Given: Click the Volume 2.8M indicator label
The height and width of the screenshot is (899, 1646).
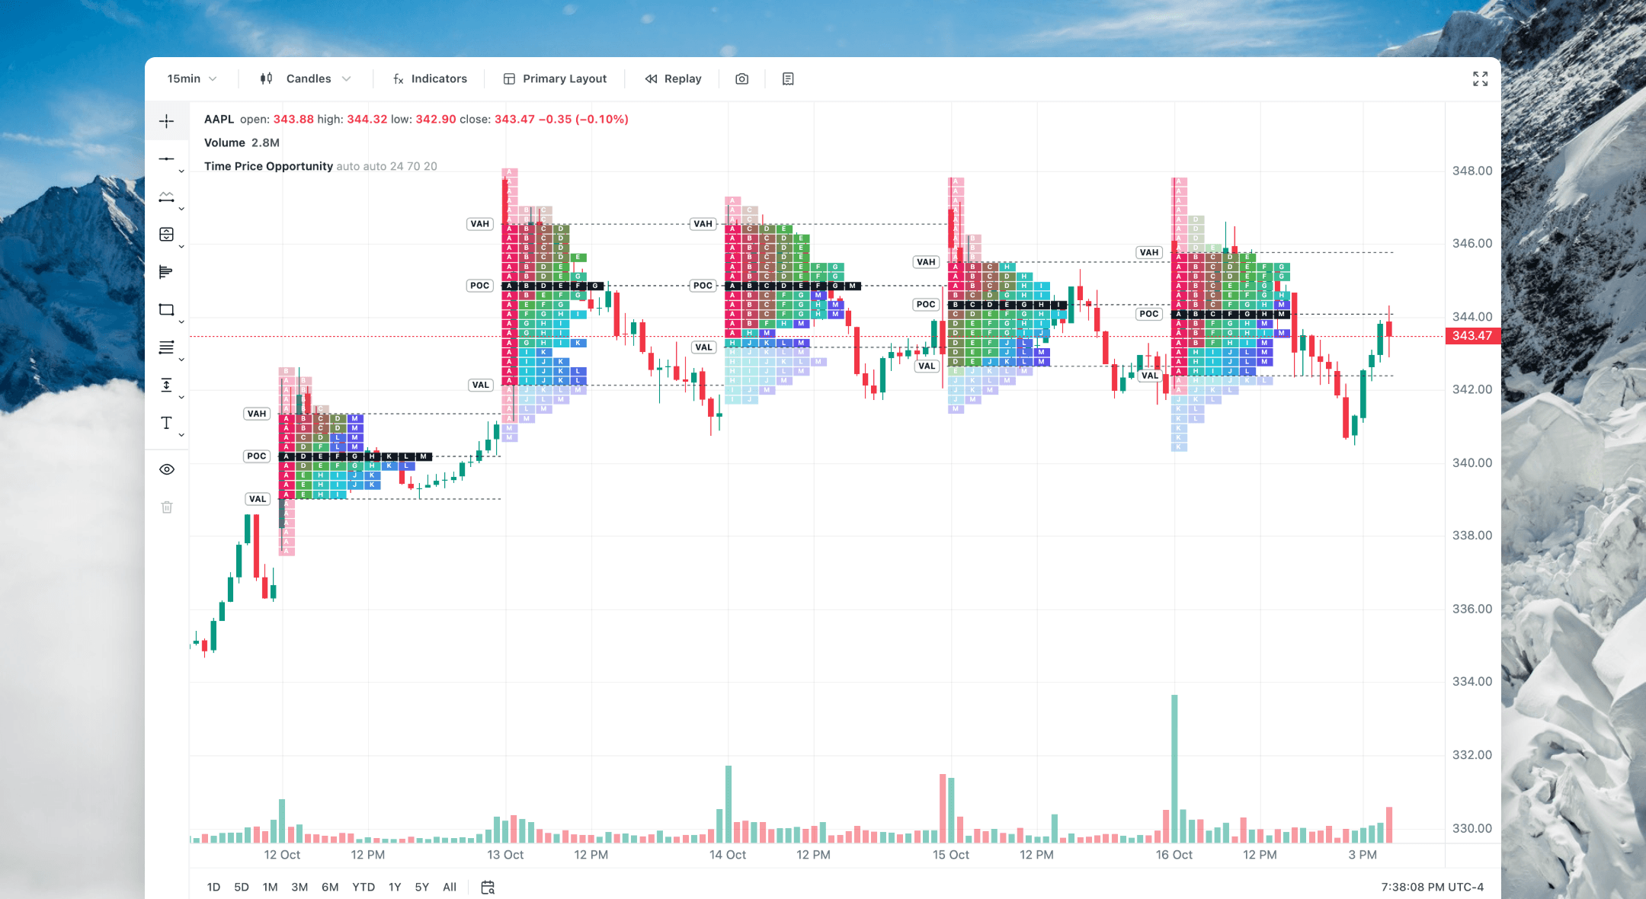Looking at the screenshot, I should (x=242, y=142).
